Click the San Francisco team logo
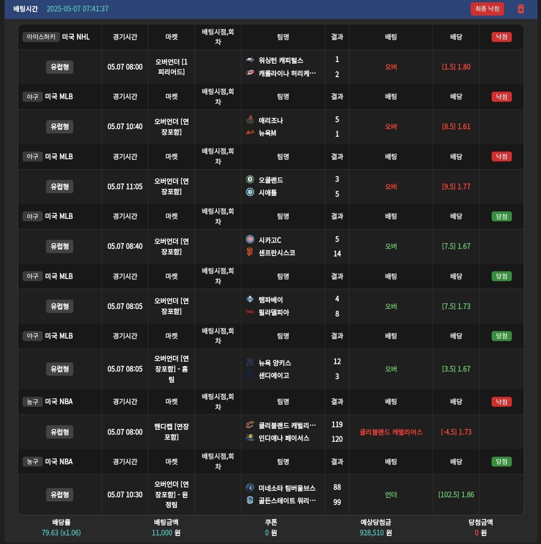This screenshot has height=544, width=541. pos(250,252)
